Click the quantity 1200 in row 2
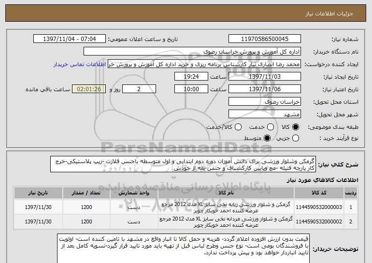Viewport: 372px width, 263px height. click(86, 221)
